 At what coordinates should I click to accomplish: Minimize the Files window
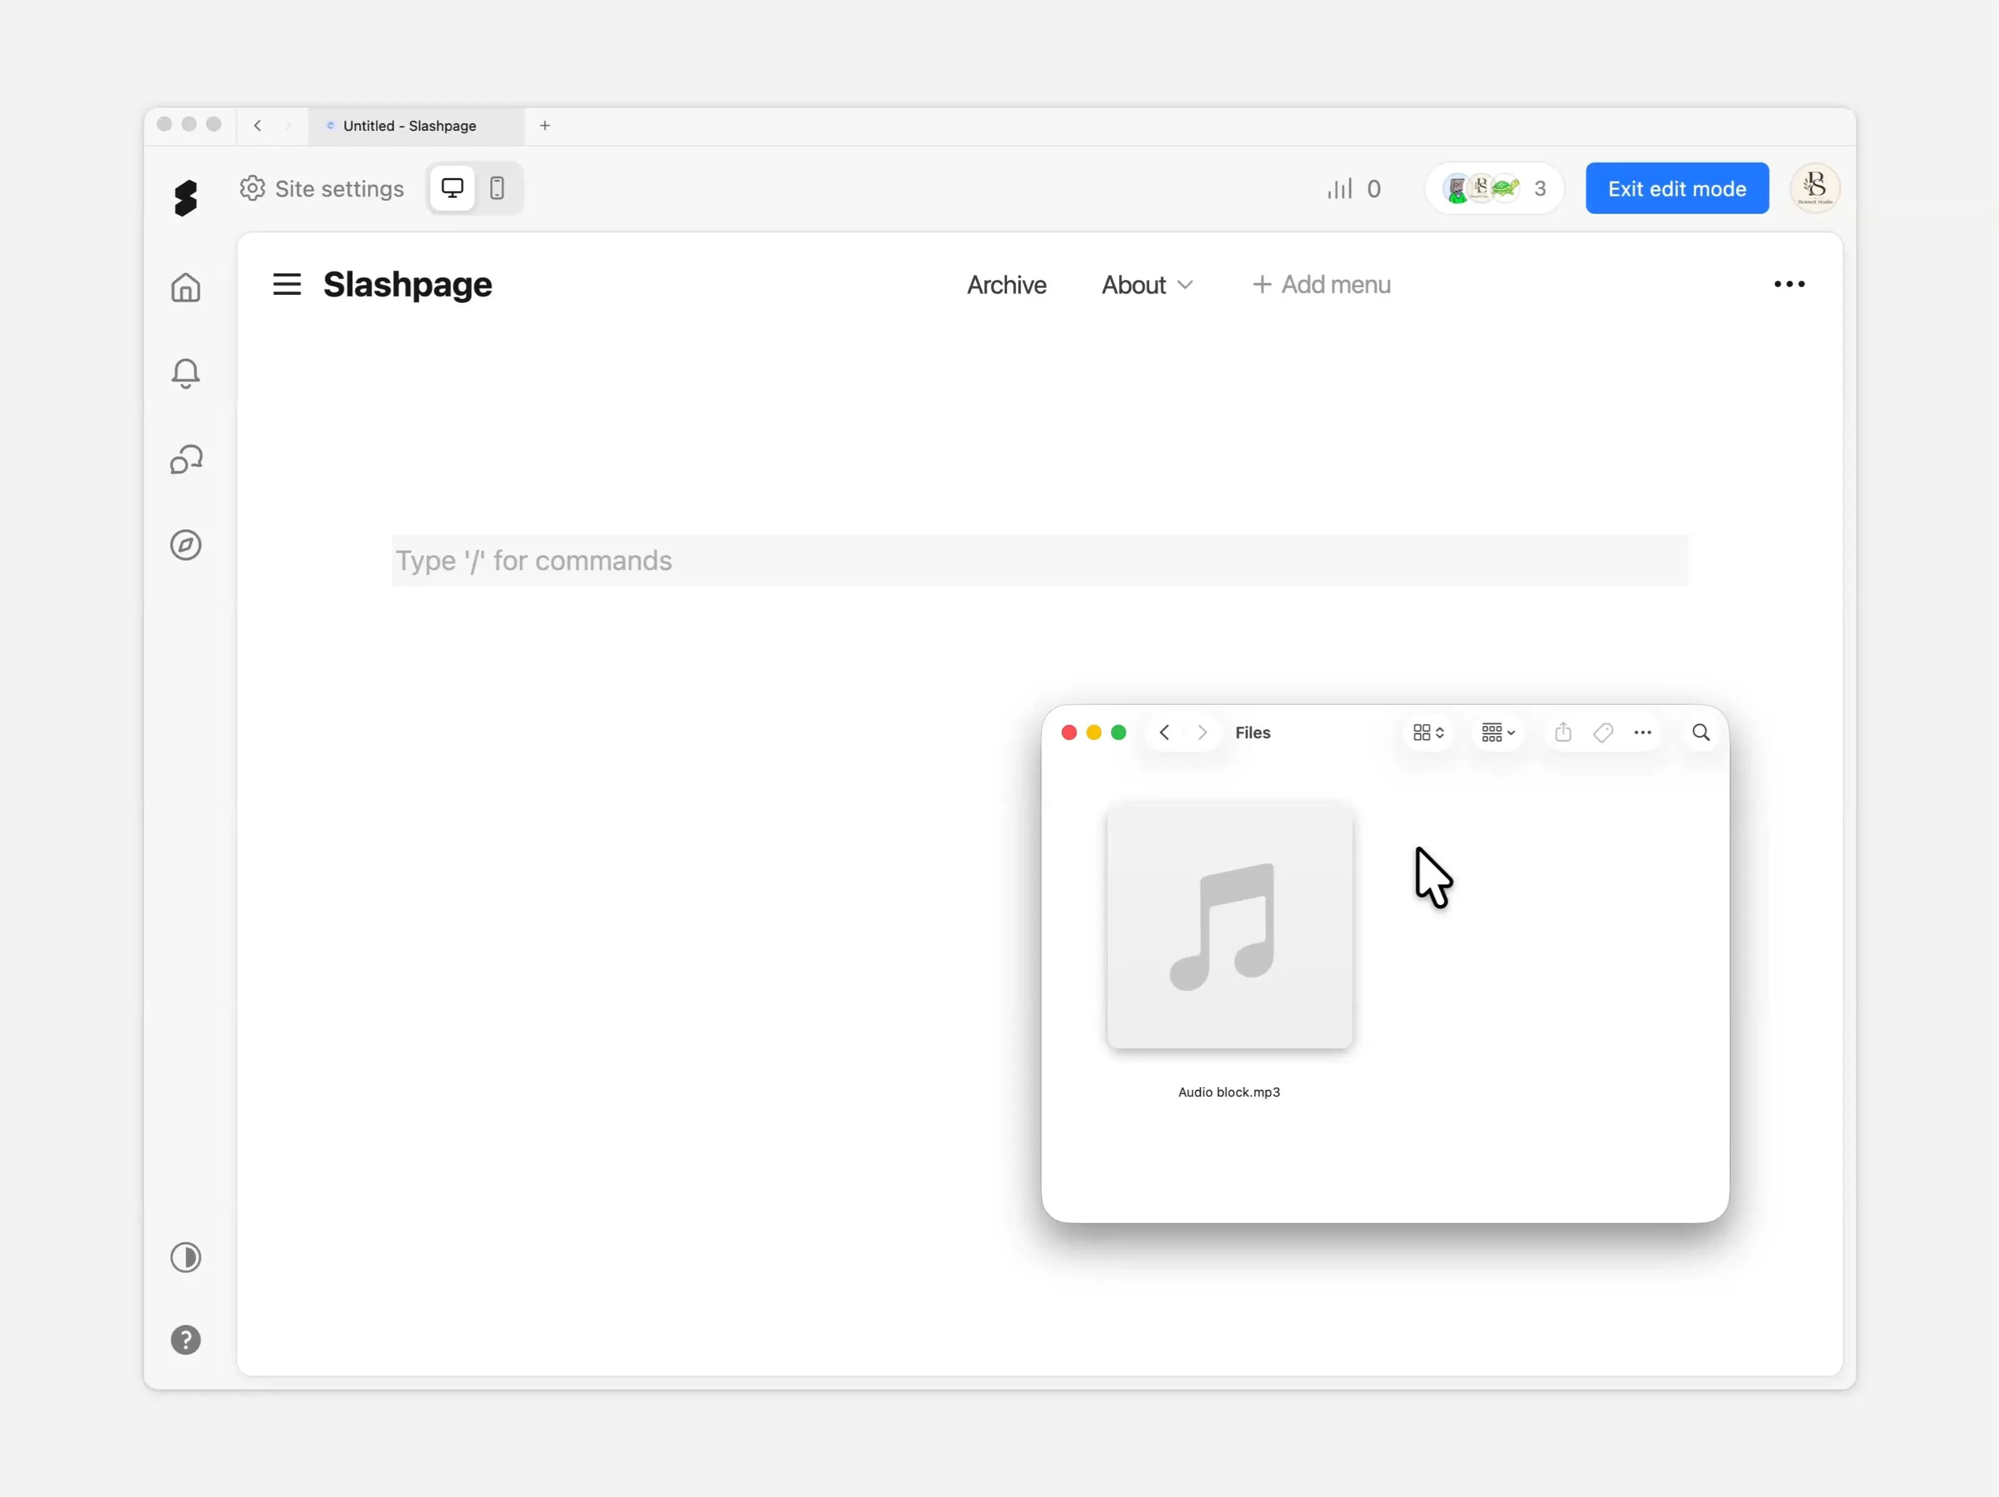coord(1093,733)
